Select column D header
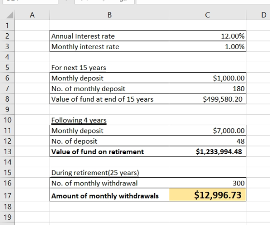Viewport: 270px width, 225px height. pyautogui.click(x=258, y=15)
